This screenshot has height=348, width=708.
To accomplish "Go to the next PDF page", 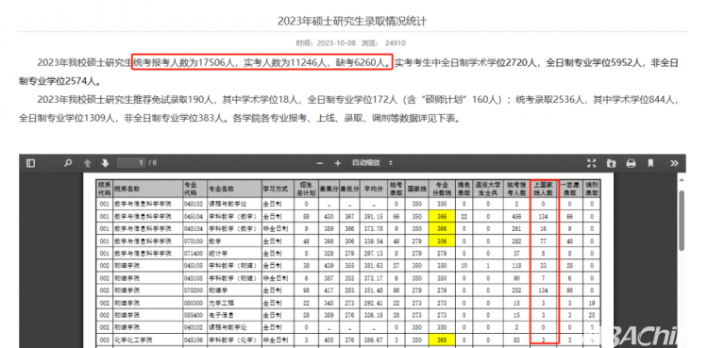I will click(105, 163).
